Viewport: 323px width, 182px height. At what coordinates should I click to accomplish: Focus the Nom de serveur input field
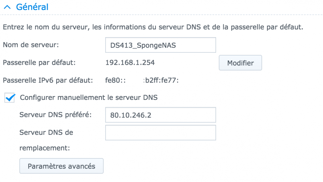click(160, 45)
